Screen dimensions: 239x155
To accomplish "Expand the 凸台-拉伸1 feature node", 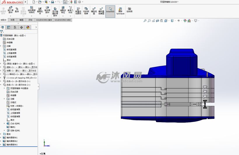I will pyautogui.click(x=4, y=124).
